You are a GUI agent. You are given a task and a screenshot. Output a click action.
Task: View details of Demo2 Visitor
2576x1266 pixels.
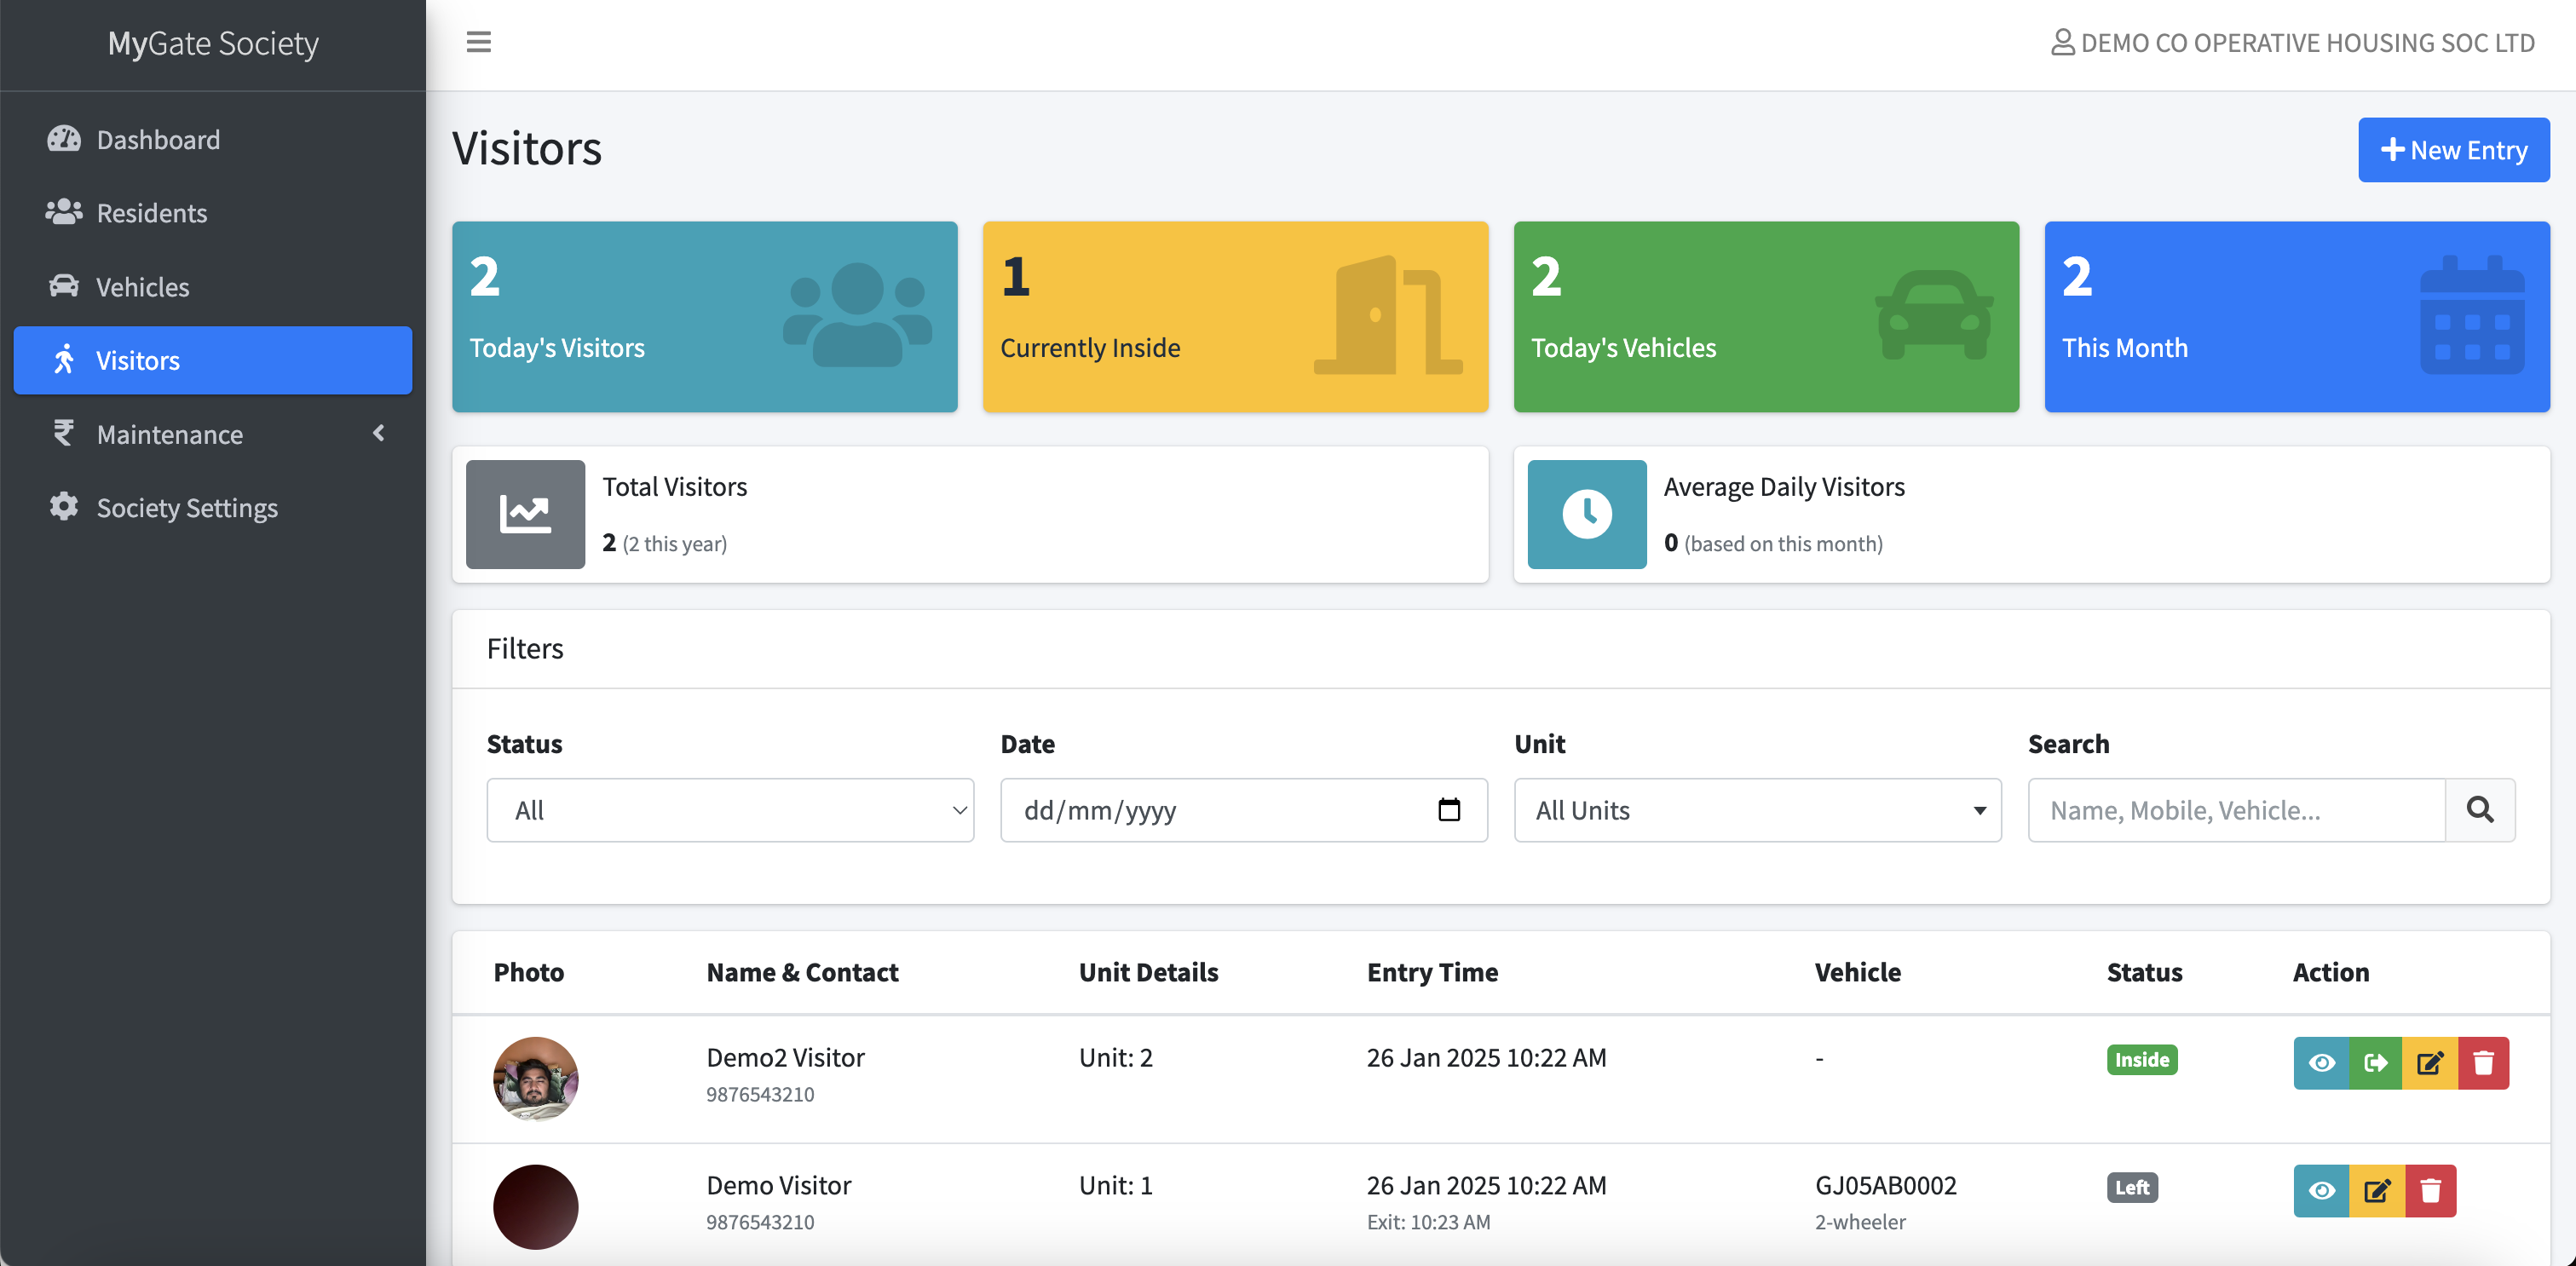[2321, 1062]
